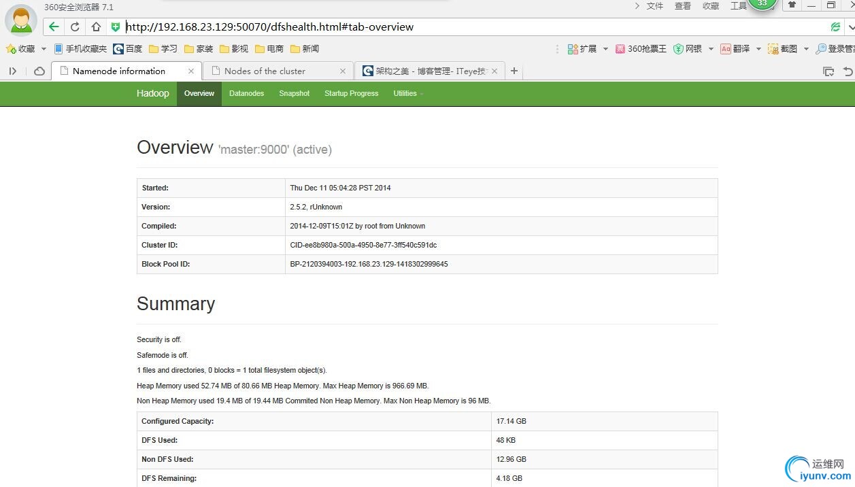This screenshot has height=487, width=855.
Task: Click the green security shield in address bar
Action: click(x=116, y=27)
